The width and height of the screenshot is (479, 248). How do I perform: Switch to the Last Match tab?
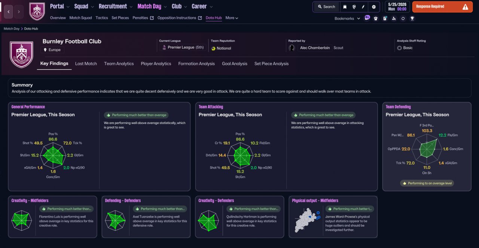click(86, 64)
